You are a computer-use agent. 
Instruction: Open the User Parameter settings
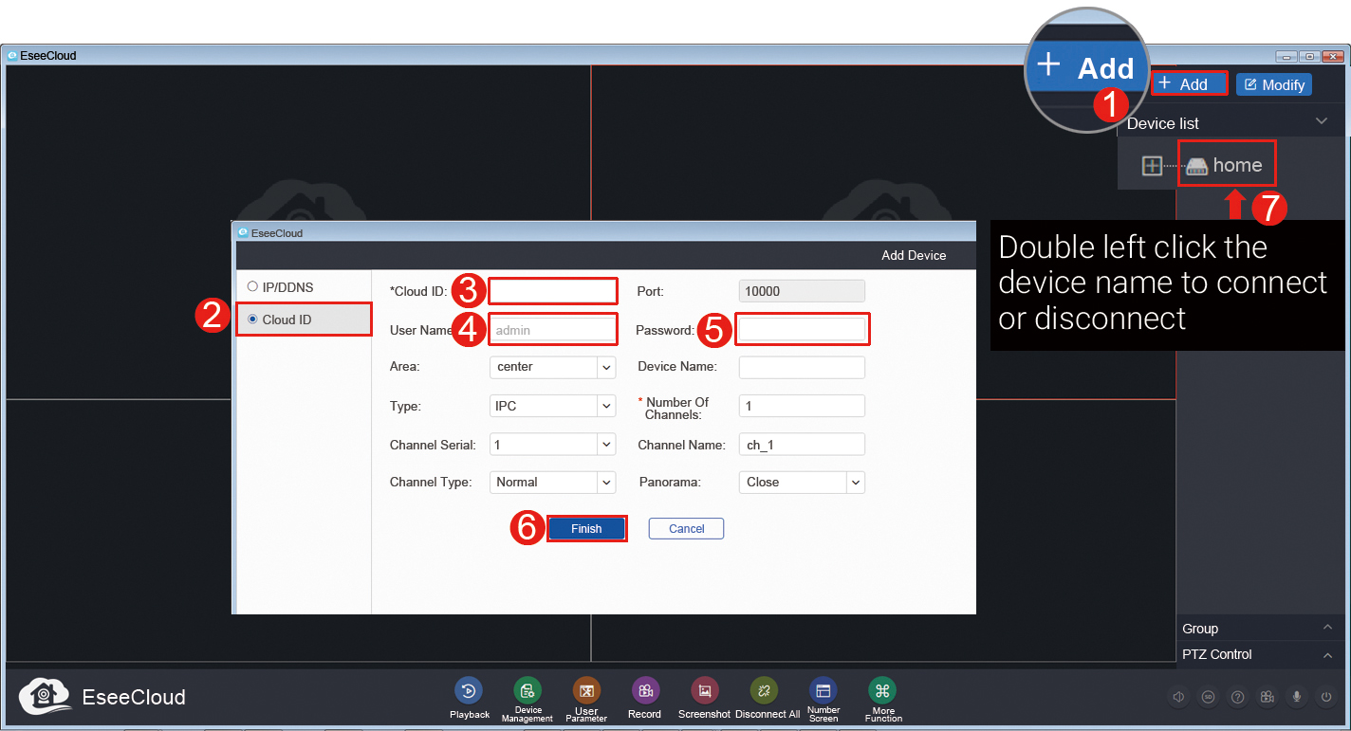pyautogui.click(x=586, y=691)
